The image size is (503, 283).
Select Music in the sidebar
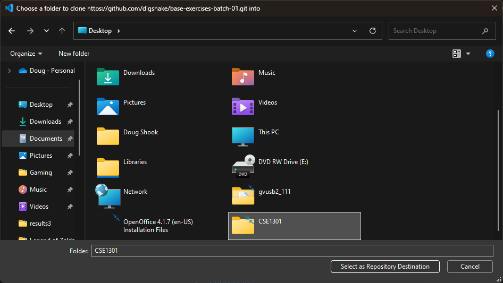(38, 190)
